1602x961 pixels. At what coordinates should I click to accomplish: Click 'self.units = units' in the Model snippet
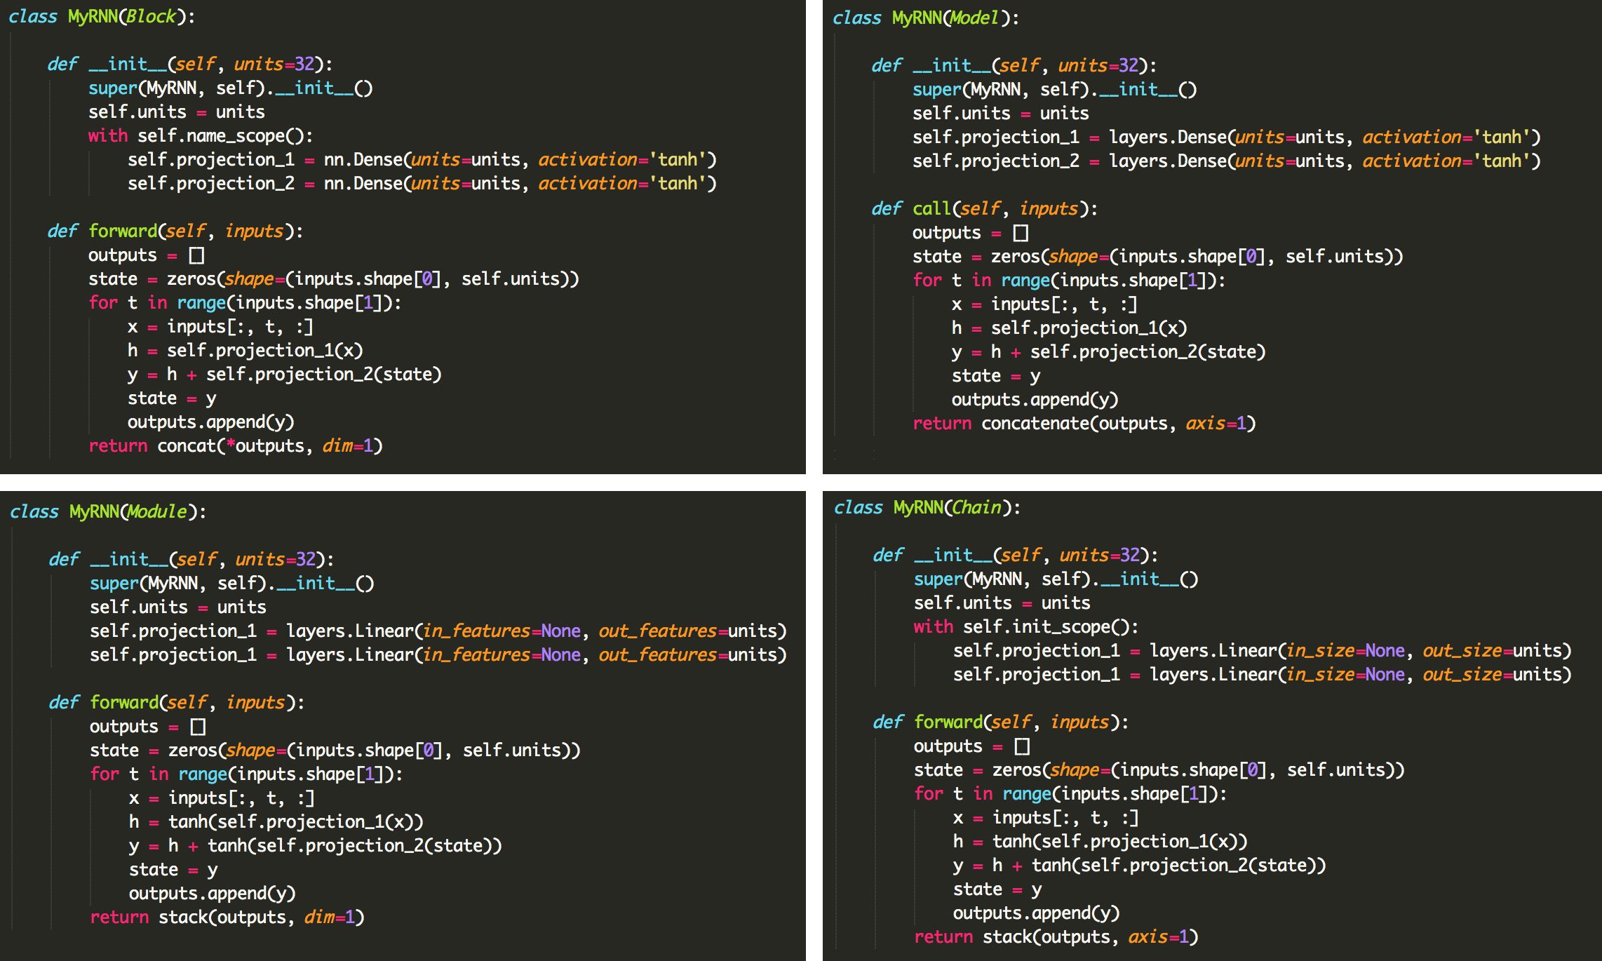(1001, 114)
